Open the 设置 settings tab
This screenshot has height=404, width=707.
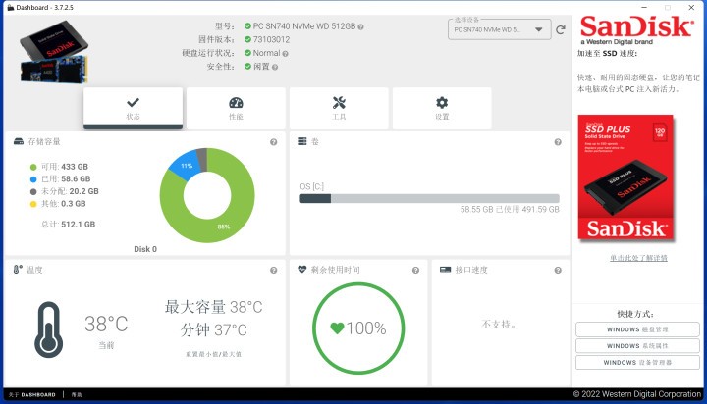(442, 108)
